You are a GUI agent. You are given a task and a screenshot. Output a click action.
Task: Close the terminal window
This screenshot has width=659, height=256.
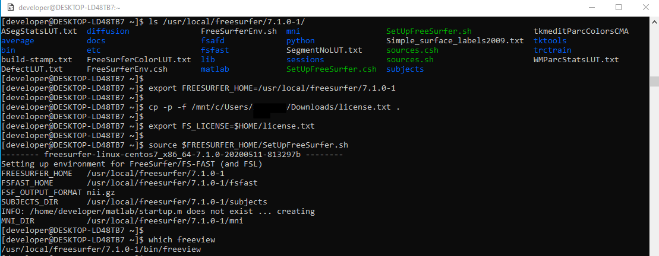click(x=645, y=8)
